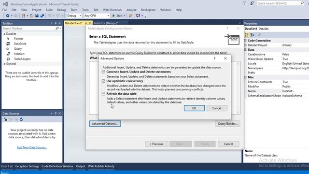Click the Undo toolbar icon

point(49,15)
